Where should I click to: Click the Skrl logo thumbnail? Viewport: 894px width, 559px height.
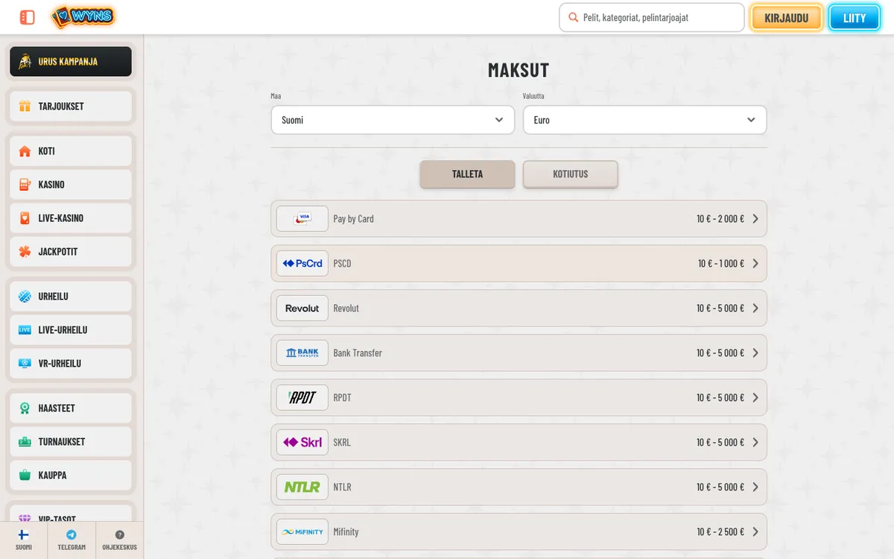(302, 442)
